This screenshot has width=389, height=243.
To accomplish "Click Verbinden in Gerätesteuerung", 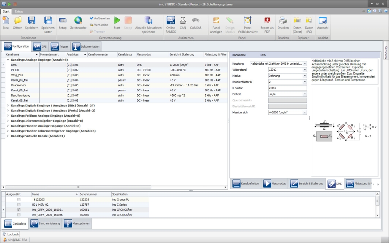I will point(100,25).
